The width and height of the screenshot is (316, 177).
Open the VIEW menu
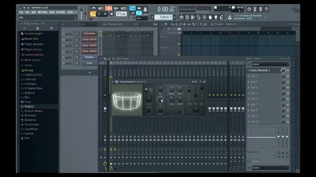click(52, 12)
